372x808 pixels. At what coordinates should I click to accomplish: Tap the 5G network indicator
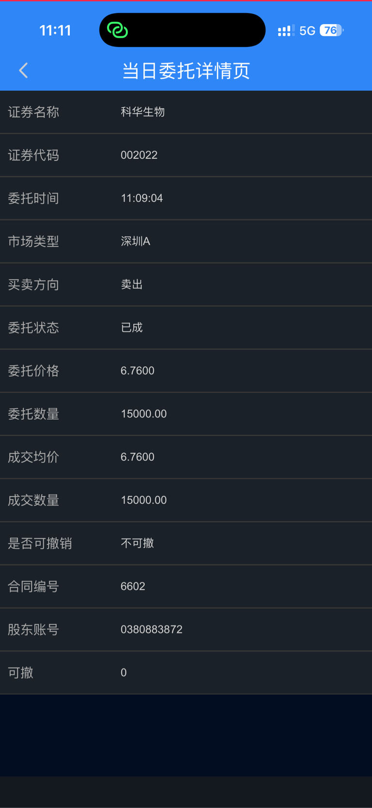click(x=307, y=31)
